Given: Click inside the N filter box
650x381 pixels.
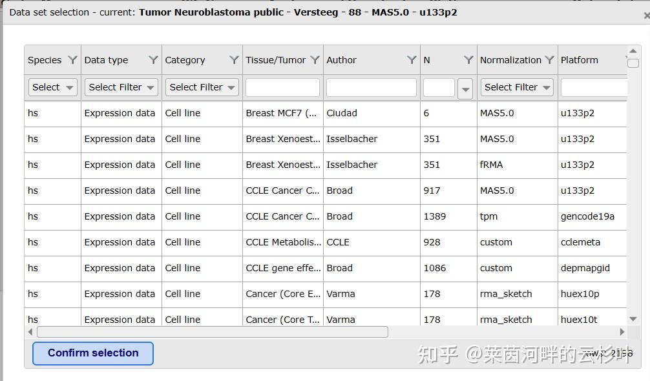Looking at the screenshot, I should click(439, 87).
